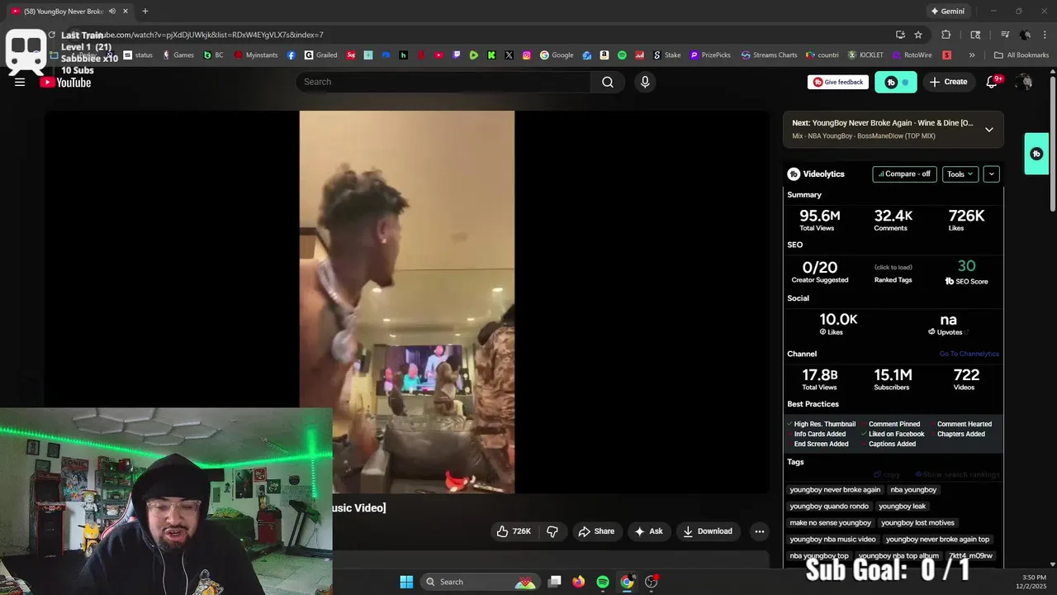The image size is (1057, 595).
Task: Click the Give feedback button
Action: pos(838,82)
